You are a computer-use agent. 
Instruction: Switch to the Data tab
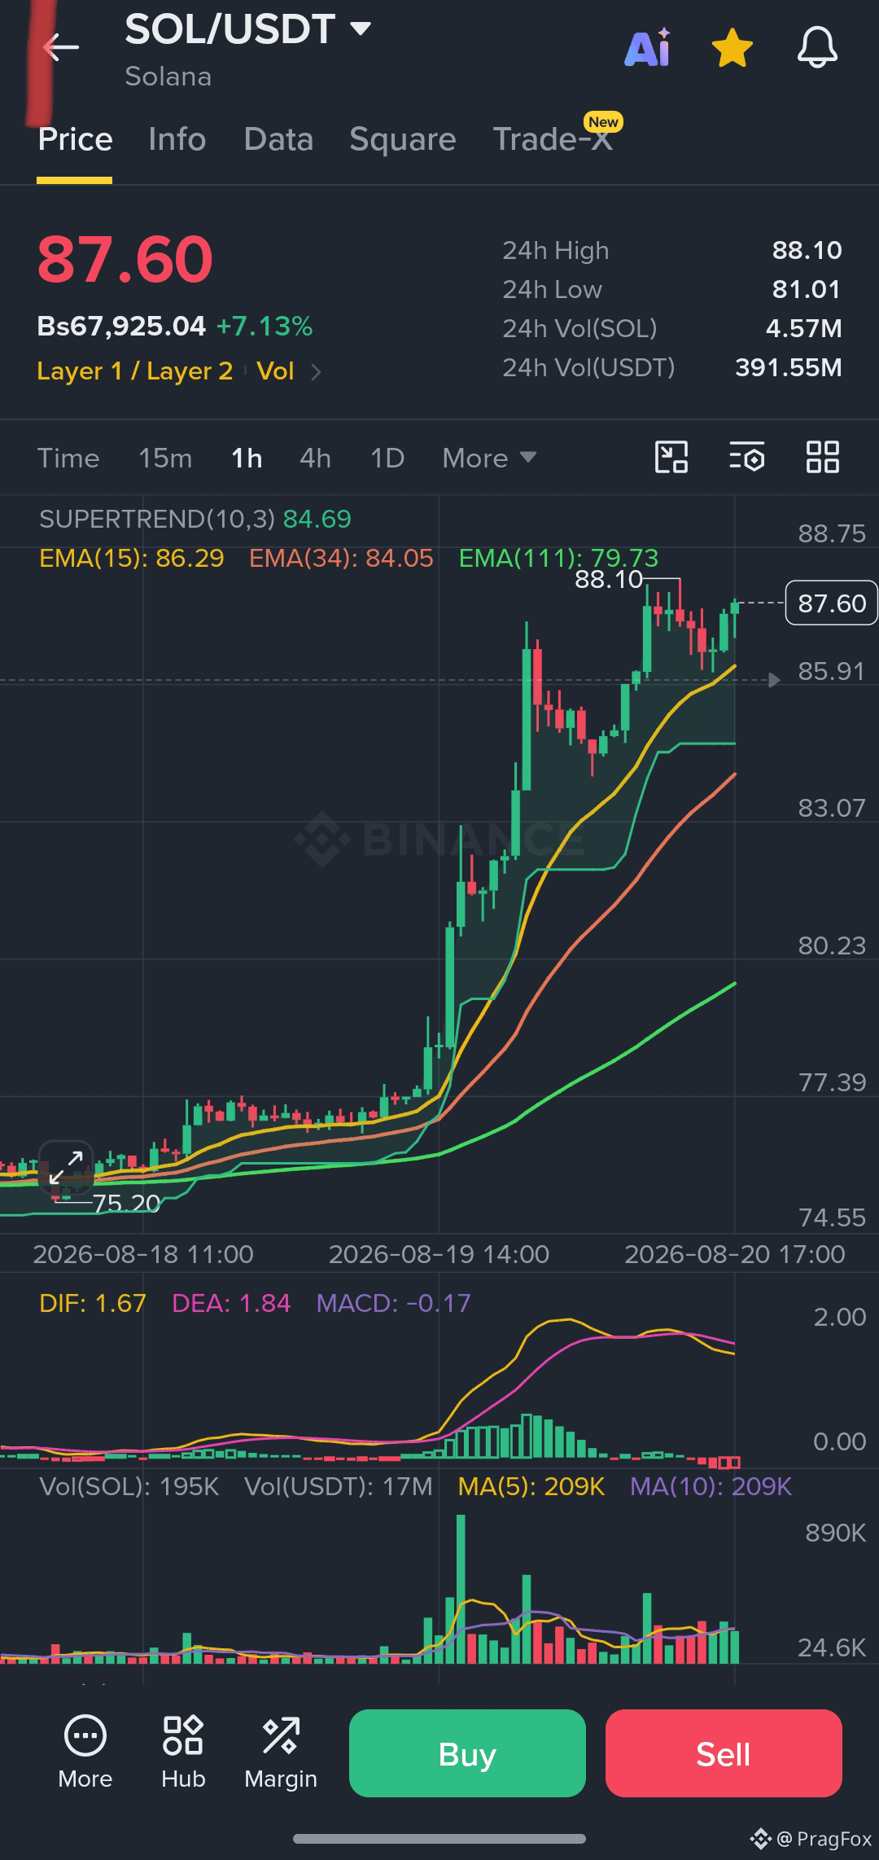coord(278,139)
